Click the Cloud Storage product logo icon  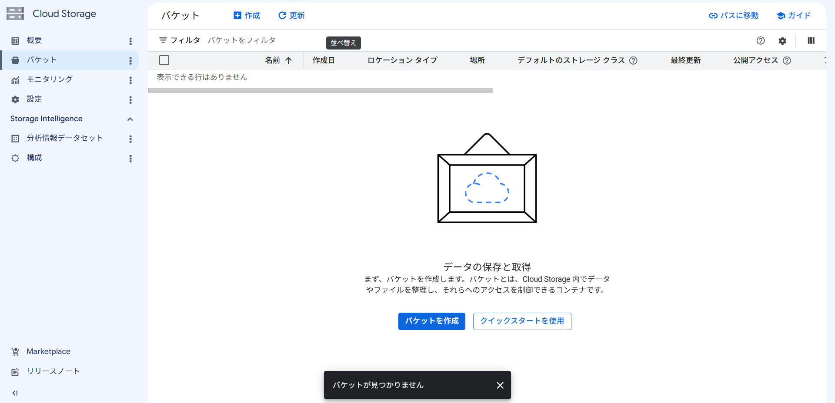click(15, 14)
